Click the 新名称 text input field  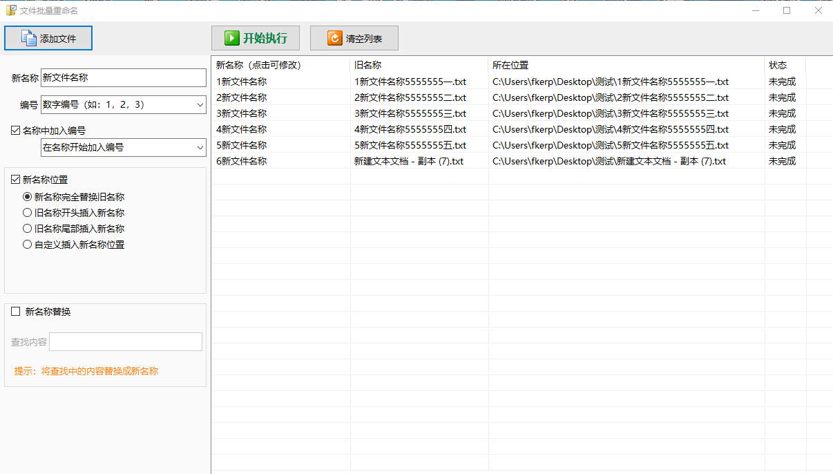[124, 78]
